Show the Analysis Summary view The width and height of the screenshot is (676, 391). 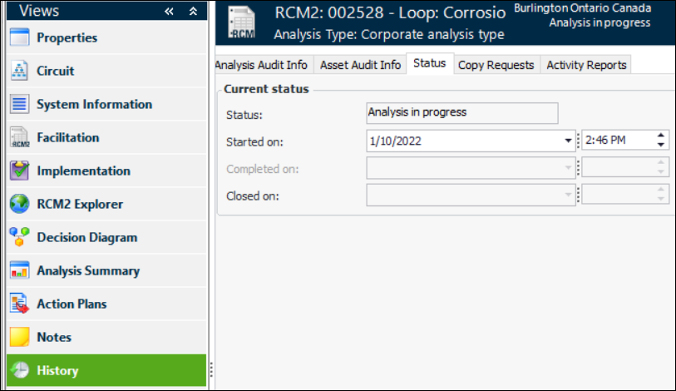tap(106, 270)
